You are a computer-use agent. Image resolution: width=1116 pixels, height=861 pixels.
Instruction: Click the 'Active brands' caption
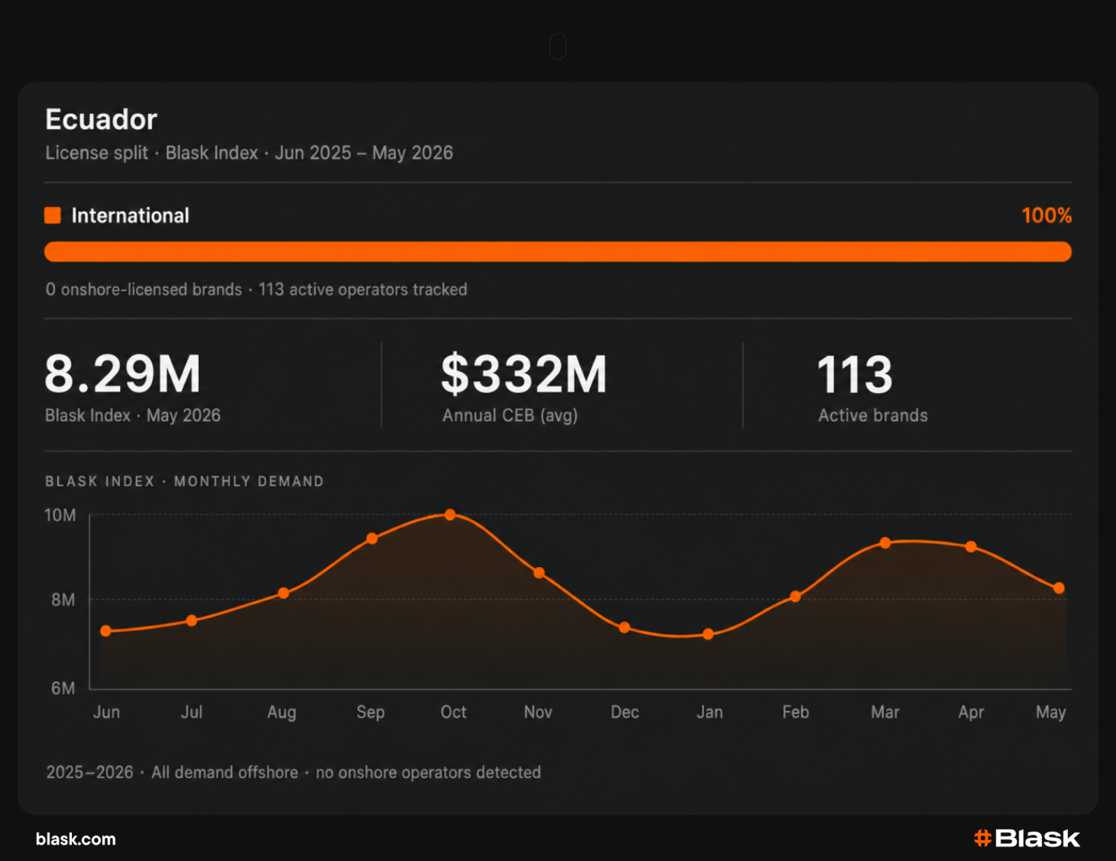873,415
